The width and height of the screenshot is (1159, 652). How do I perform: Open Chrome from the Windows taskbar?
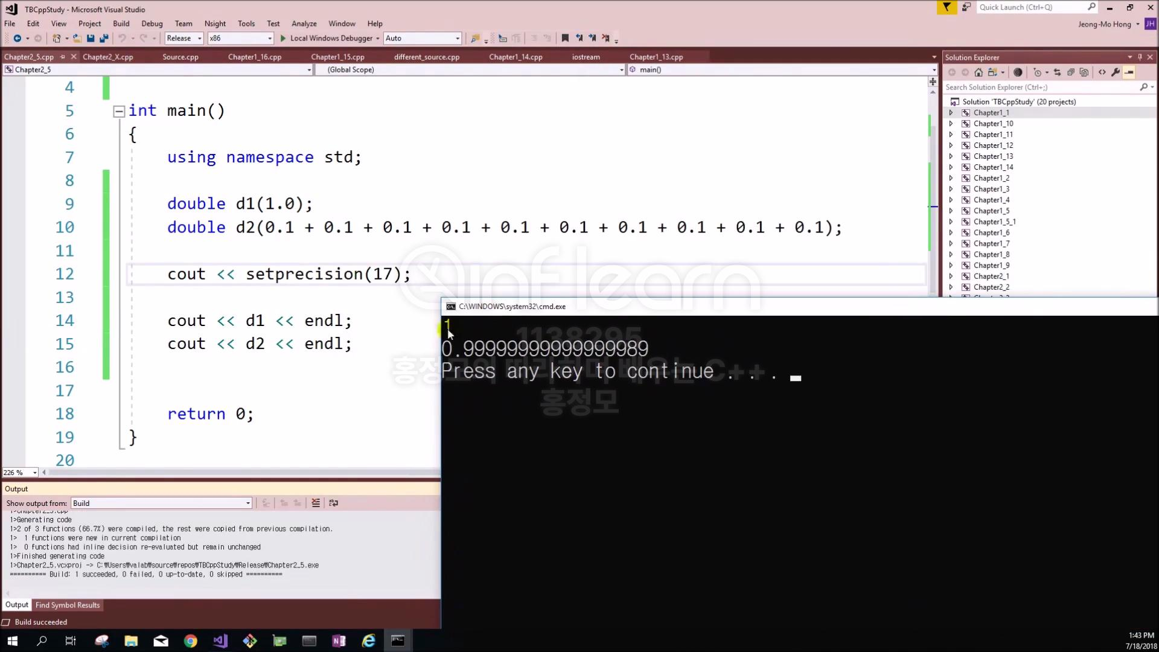coord(190,641)
